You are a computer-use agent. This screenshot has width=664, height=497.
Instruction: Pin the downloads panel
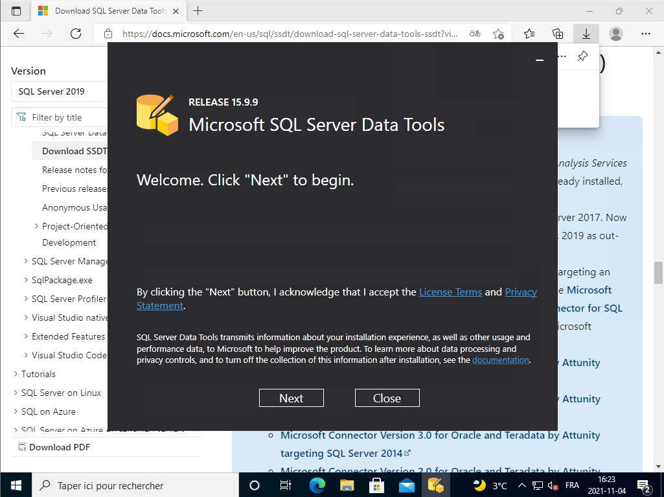[x=582, y=56]
